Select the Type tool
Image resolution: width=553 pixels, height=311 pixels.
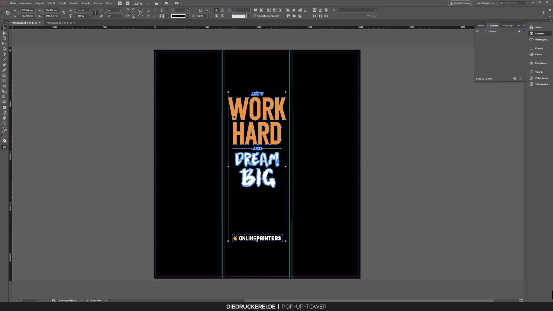[4, 54]
